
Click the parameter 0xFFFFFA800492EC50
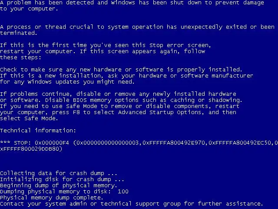[240, 143]
